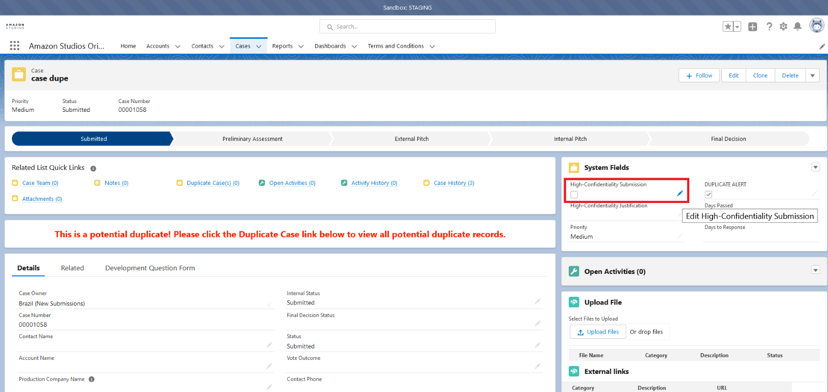The width and height of the screenshot is (828, 392).
Task: Open the user profile avatar
Action: 817,25
